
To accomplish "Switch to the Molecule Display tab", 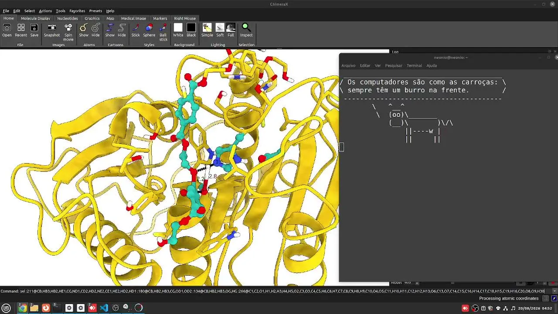I will [x=35, y=18].
